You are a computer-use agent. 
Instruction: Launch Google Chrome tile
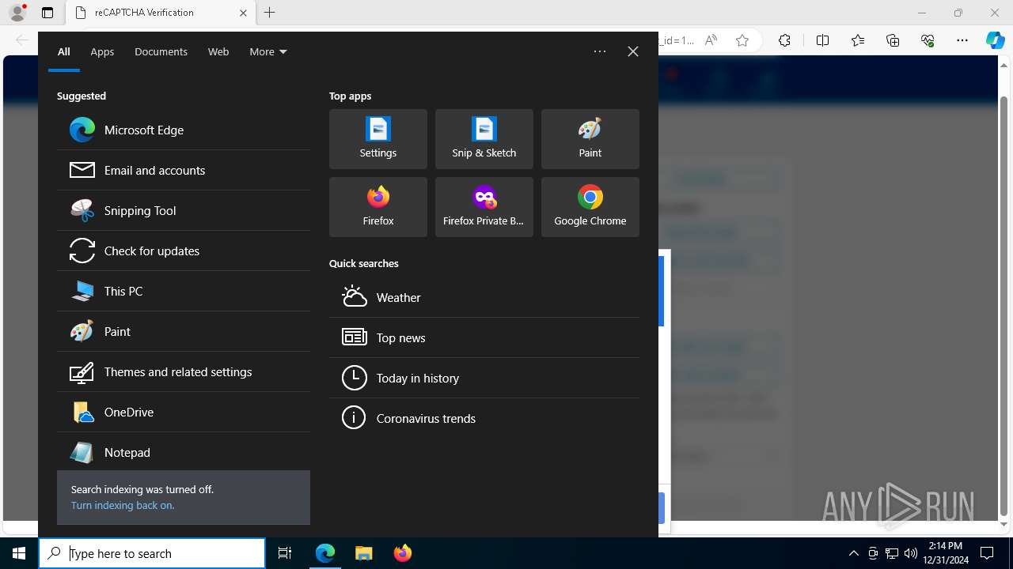[590, 207]
